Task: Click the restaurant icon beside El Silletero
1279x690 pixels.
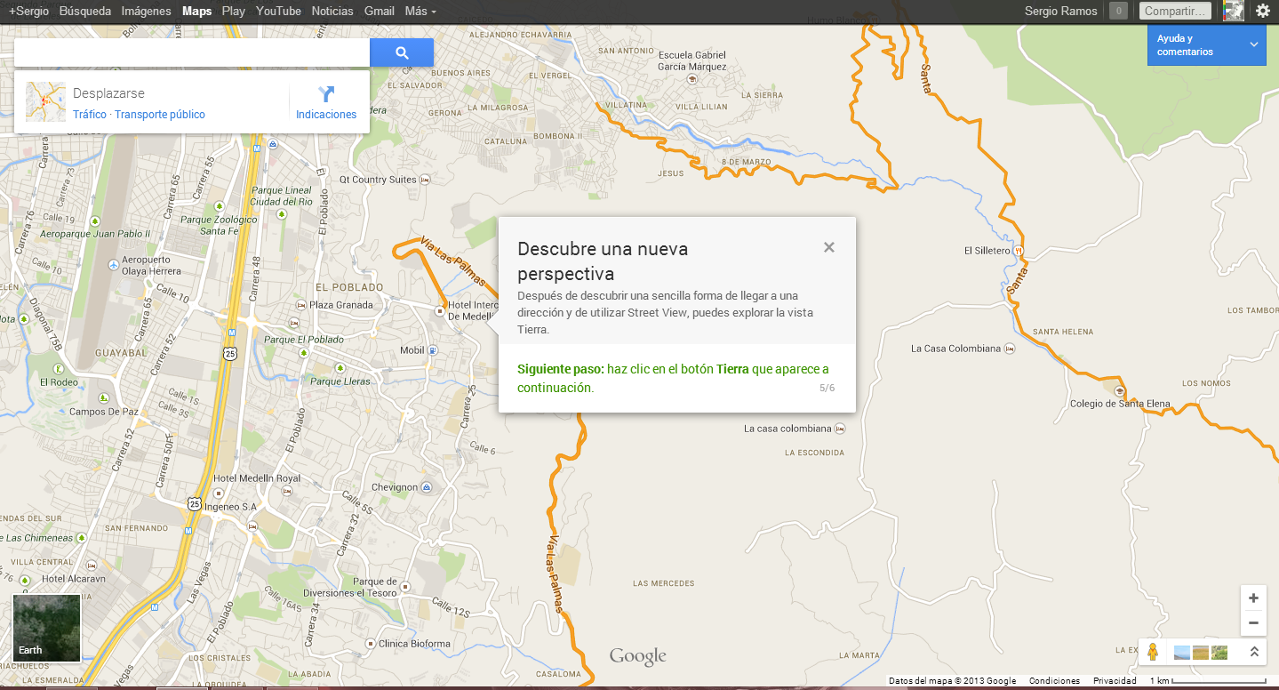Action: 1019,251
